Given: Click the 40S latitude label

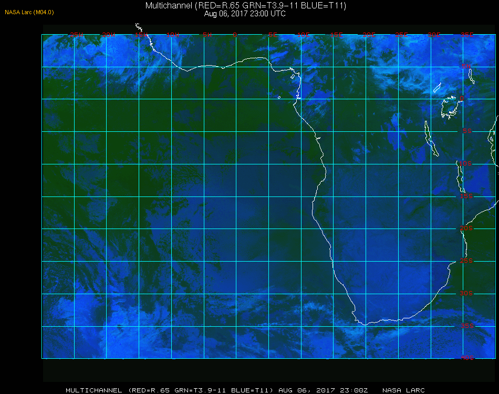Looking at the screenshot, I should [467, 358].
